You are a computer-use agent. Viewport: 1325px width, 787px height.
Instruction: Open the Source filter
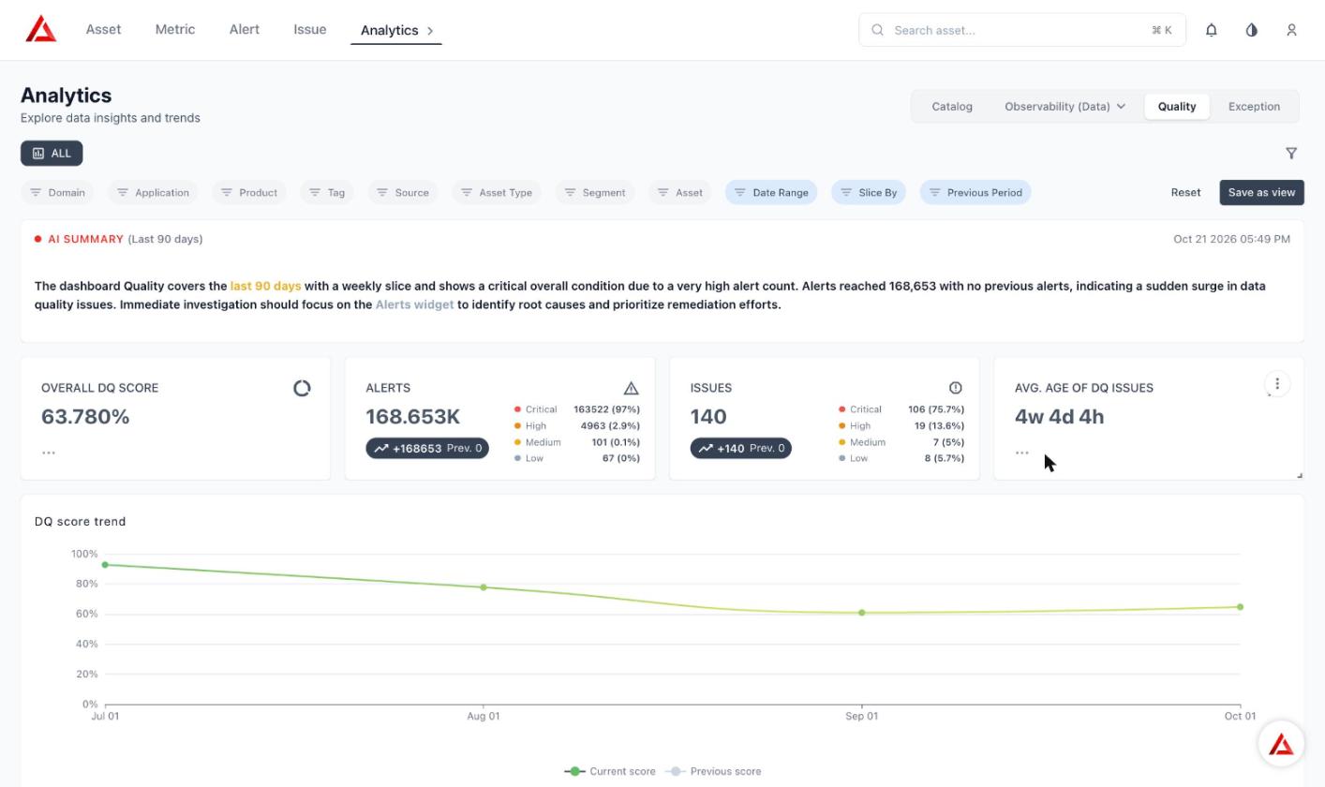click(x=403, y=192)
